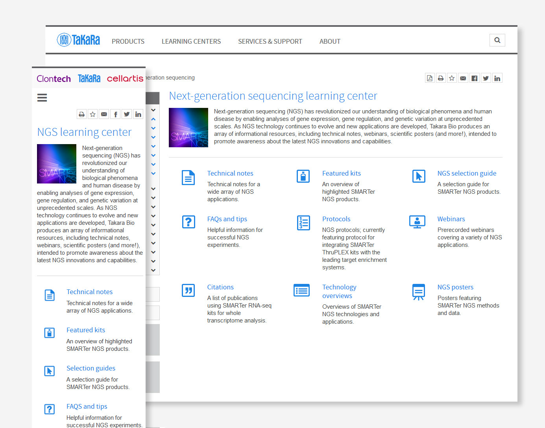Image resolution: width=545 pixels, height=428 pixels.
Task: Click the star favorite icon in mobile view
Action: pyautogui.click(x=93, y=114)
